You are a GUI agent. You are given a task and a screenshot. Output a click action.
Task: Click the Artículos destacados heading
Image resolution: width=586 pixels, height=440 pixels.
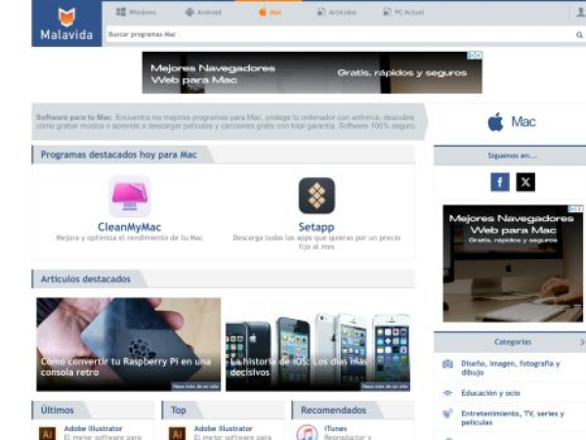coord(86,279)
